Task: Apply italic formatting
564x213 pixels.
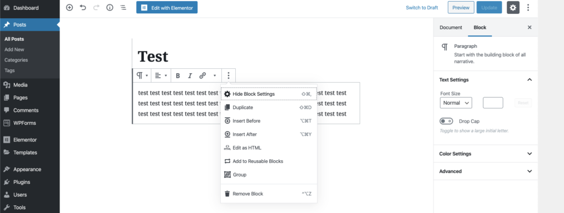Action: click(190, 75)
